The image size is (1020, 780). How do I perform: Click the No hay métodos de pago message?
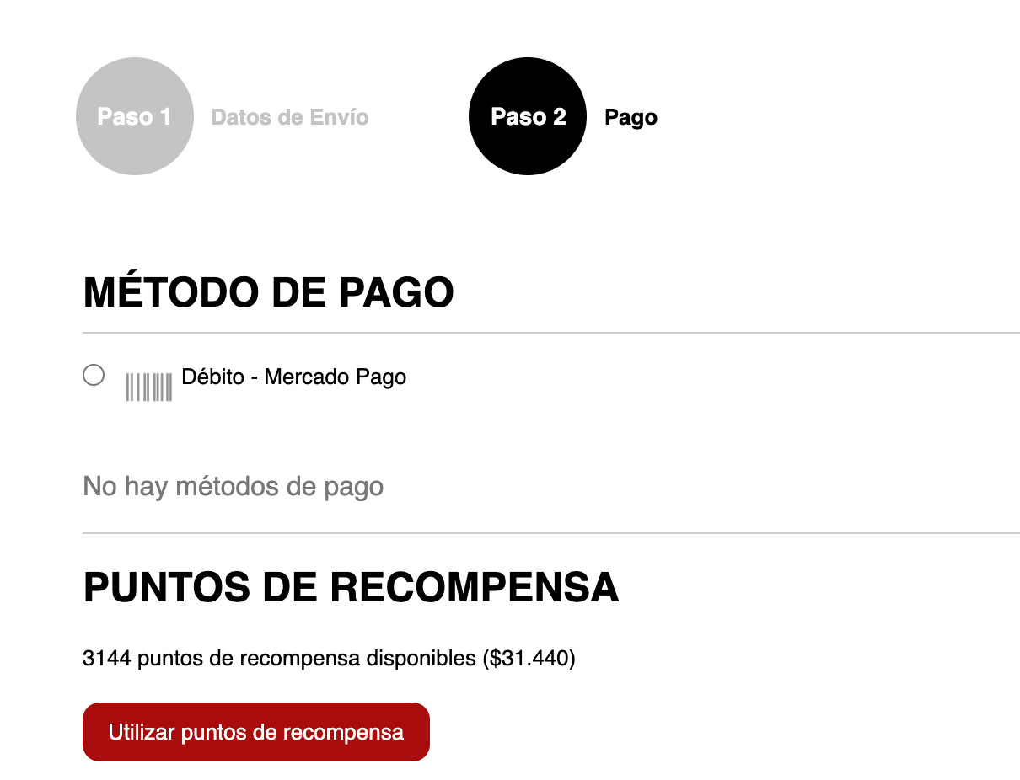coord(234,486)
